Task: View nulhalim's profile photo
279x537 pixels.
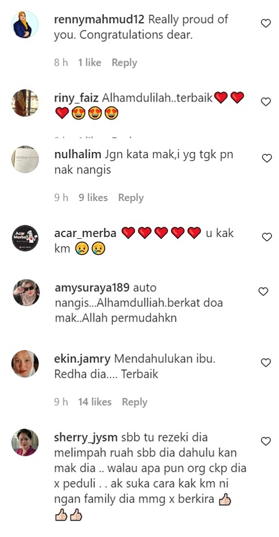Action: [25, 159]
